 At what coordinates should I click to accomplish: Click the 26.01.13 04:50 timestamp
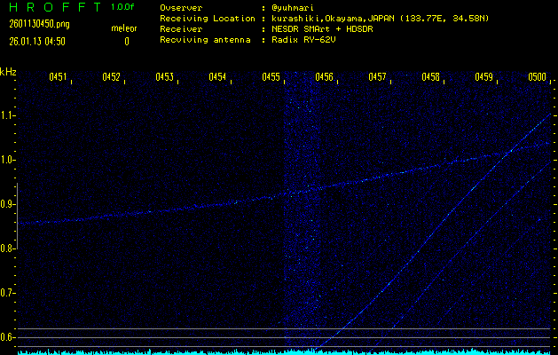40,41
